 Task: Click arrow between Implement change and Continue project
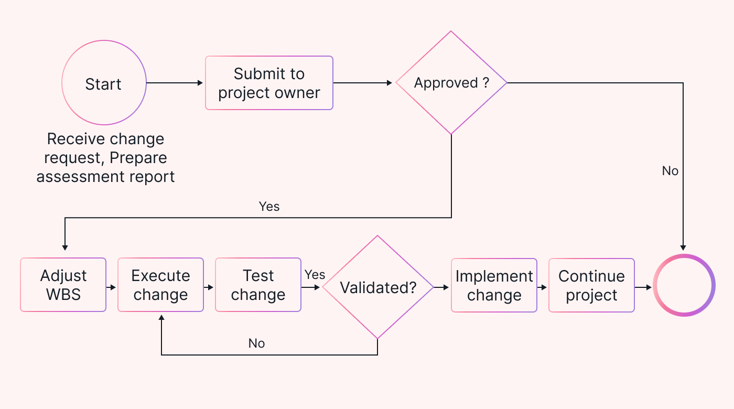[x=543, y=287]
